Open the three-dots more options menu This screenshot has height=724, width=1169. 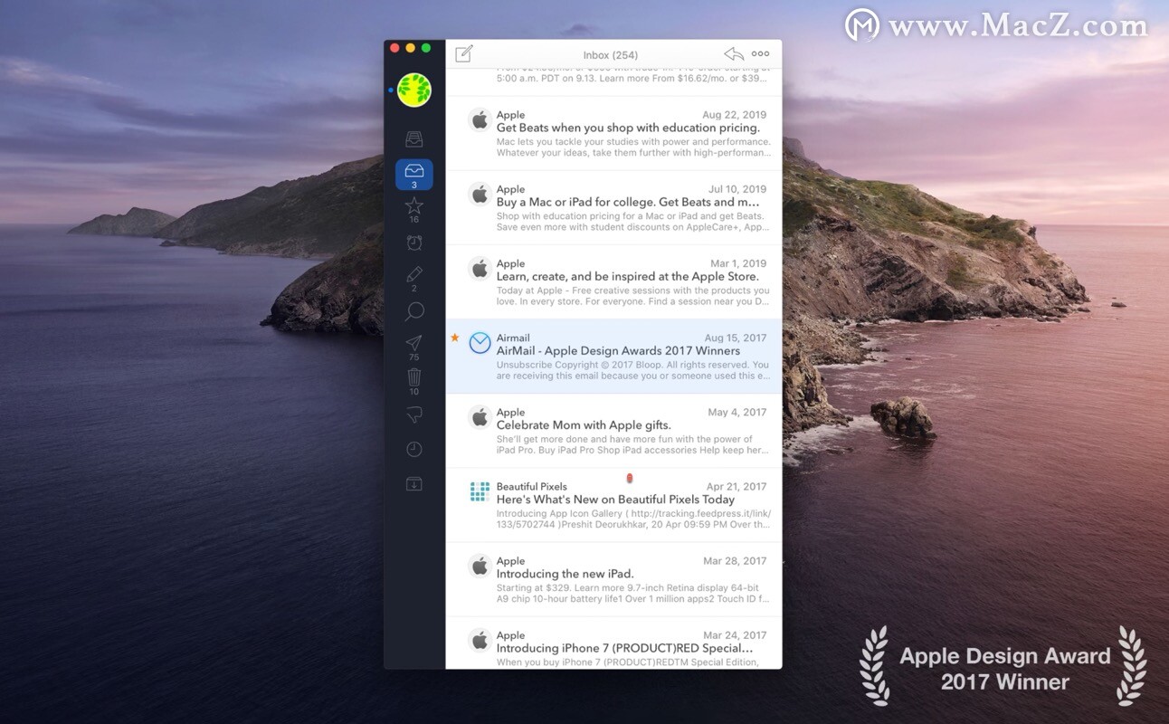coord(761,54)
